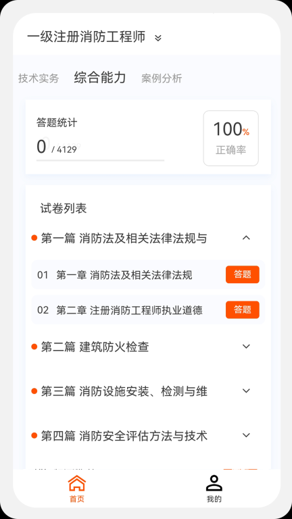
Task: Collapse the 第一篇 消防法 section chevron
Action: point(246,238)
